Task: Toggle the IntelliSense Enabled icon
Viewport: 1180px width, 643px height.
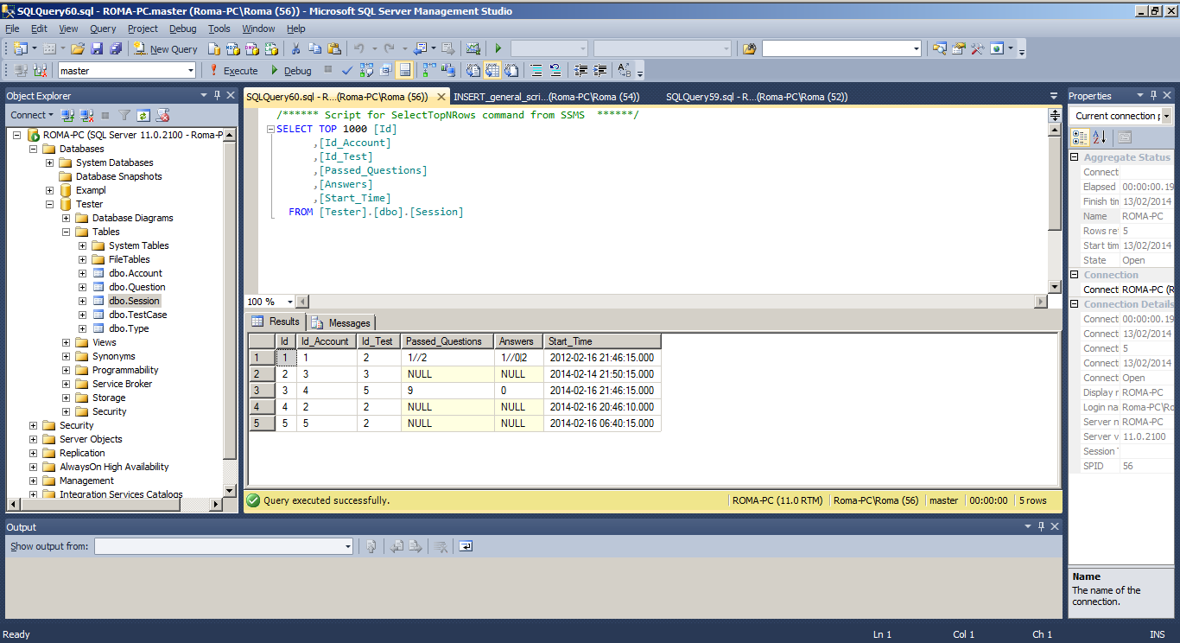Action: [x=404, y=70]
